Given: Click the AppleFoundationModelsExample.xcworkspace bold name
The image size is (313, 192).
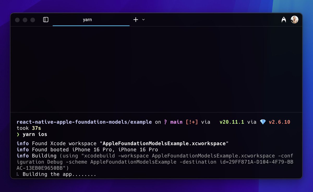Looking at the screenshot, I should click(x=164, y=144).
